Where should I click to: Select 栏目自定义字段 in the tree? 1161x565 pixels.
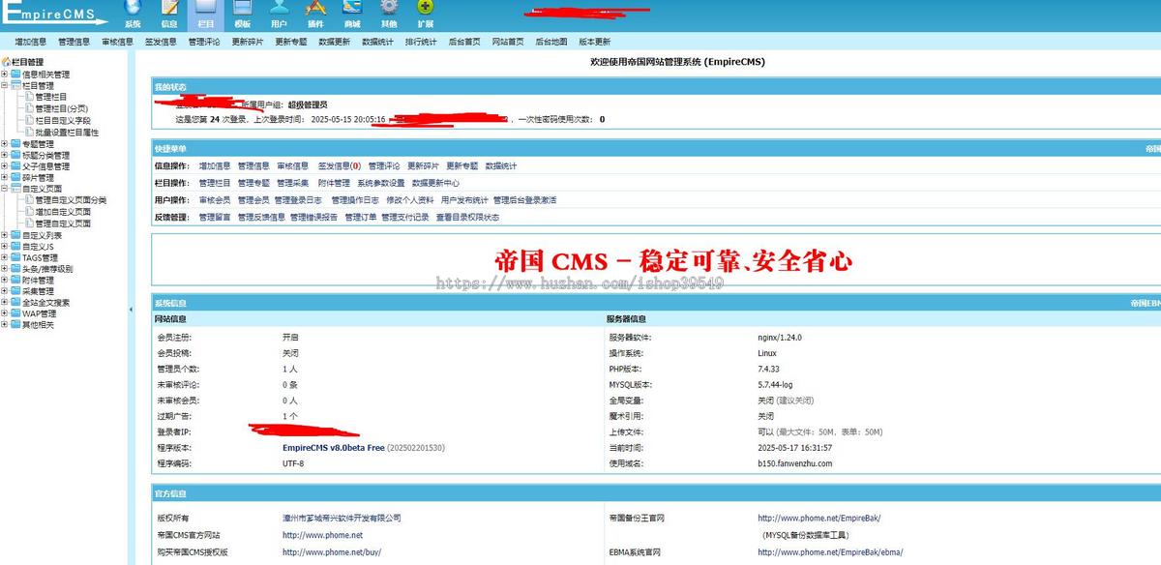63,121
